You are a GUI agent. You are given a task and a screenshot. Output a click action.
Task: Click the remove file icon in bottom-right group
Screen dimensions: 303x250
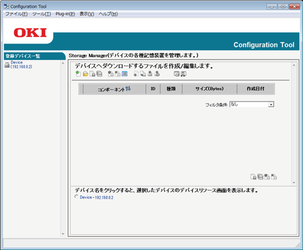(274, 177)
